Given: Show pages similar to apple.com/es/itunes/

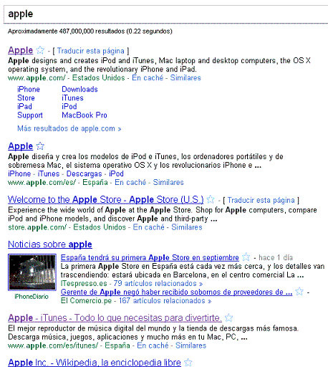Looking at the screenshot, I should tap(190, 345).
